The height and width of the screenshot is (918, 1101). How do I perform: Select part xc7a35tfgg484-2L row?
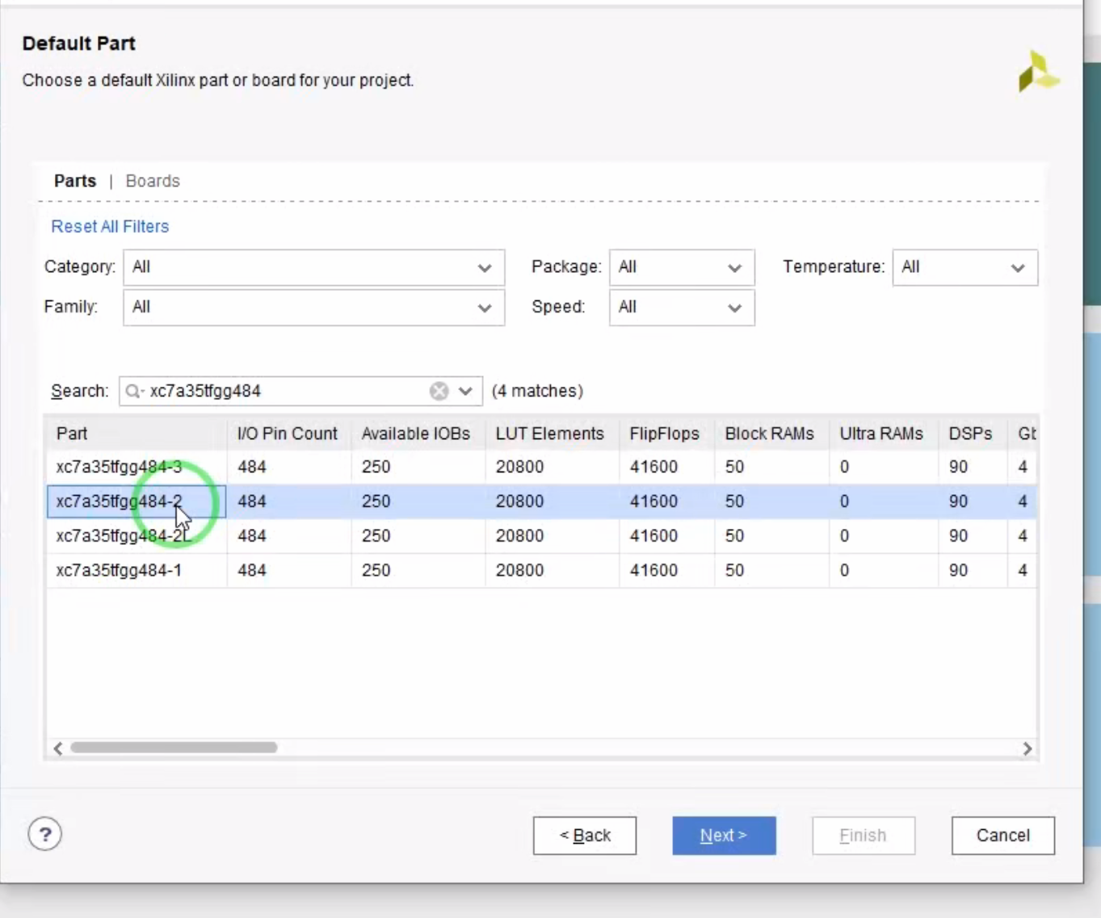coord(541,536)
